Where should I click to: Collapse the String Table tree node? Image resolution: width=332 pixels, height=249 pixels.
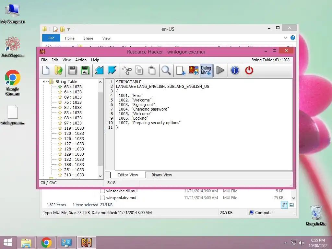[x=43, y=81]
